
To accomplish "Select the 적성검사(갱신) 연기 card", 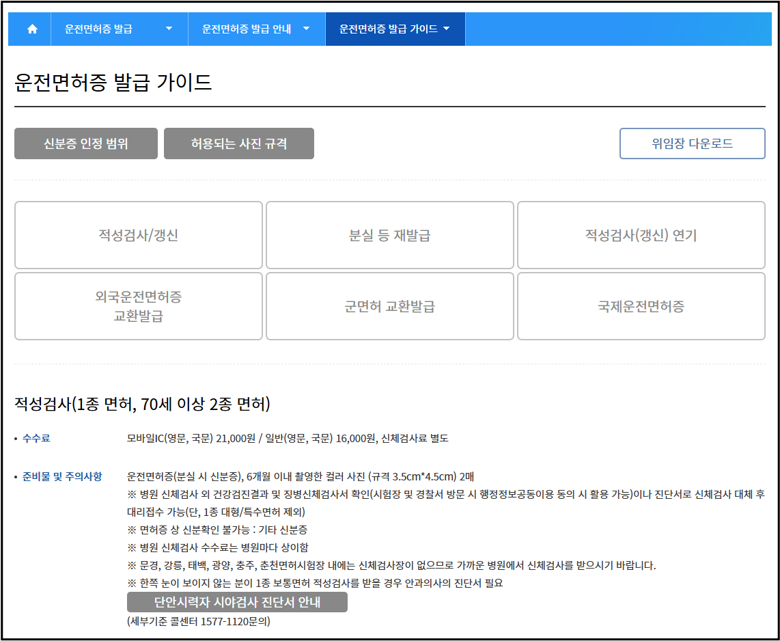I will click(x=641, y=234).
